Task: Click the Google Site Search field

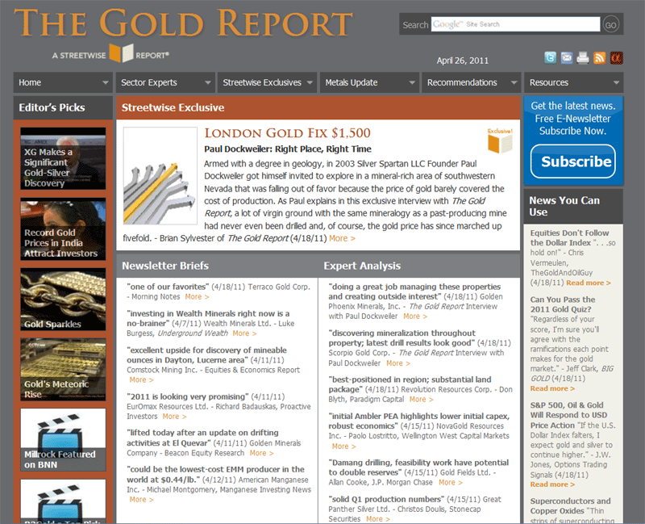Action: click(x=515, y=24)
